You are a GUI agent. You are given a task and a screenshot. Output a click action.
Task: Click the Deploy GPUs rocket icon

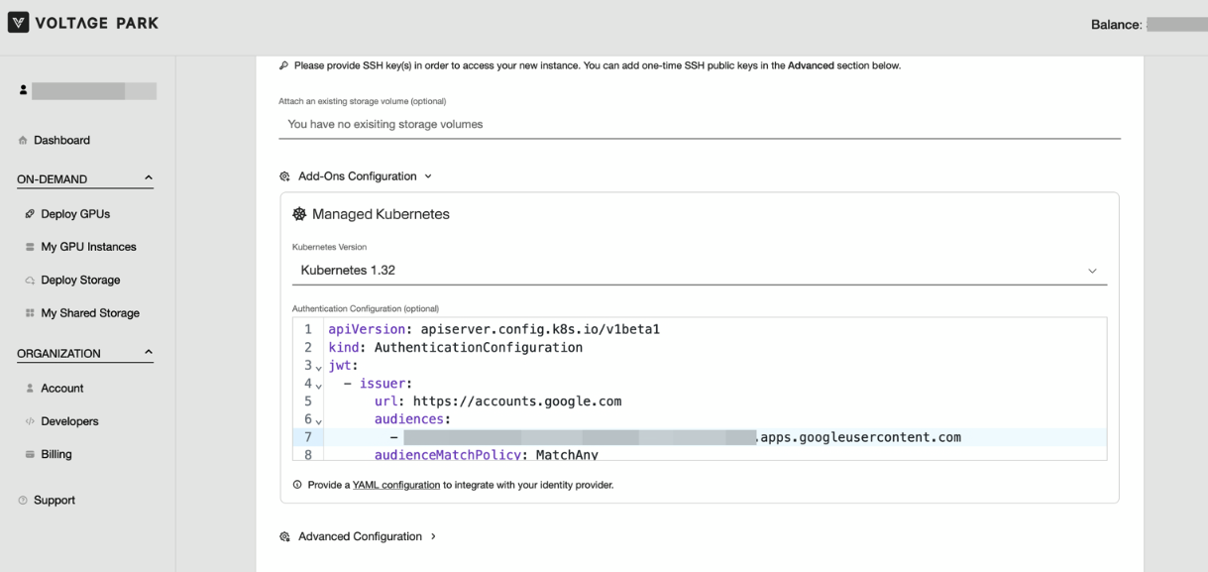tap(29, 214)
